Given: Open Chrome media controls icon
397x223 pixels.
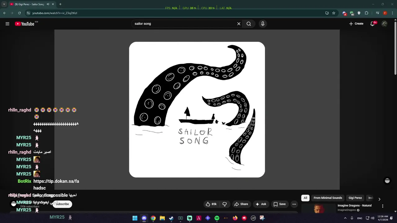Looking at the screenshot, I should pyautogui.click(x=377, y=13).
